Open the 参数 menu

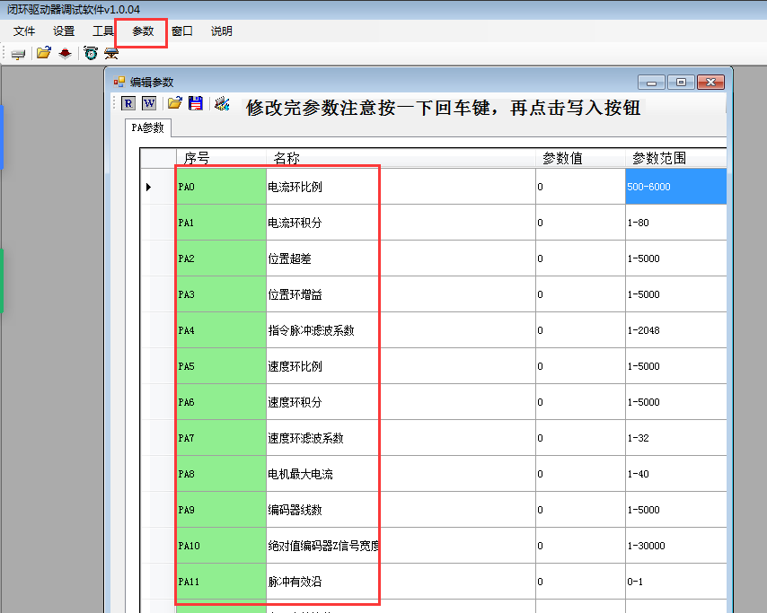coord(143,31)
